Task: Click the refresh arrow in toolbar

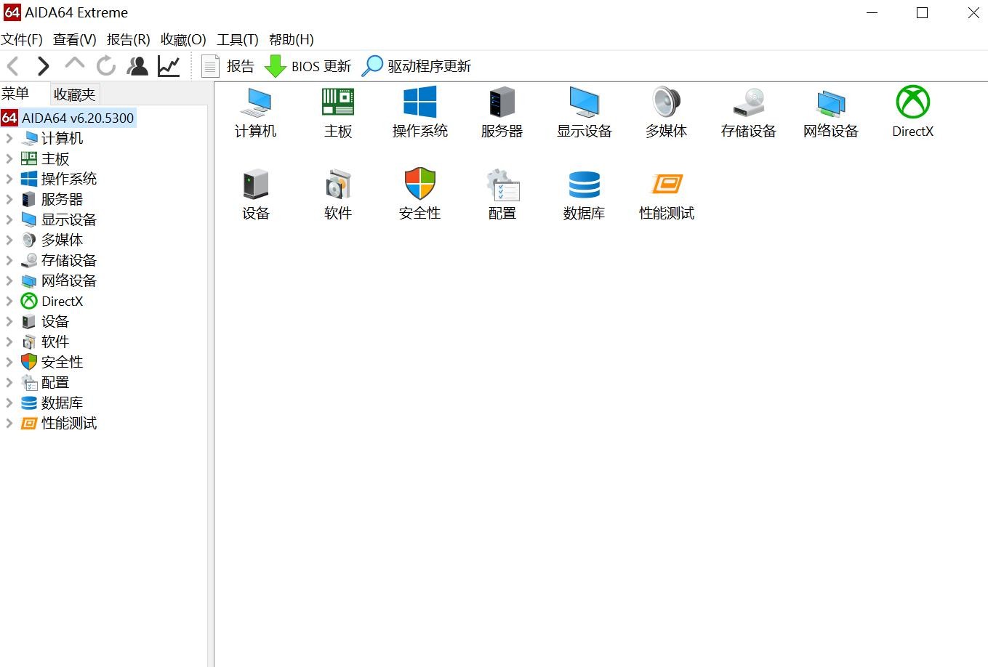Action: point(106,66)
